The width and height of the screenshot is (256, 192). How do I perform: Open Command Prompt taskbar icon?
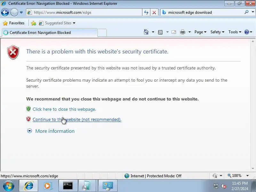coord(68,186)
